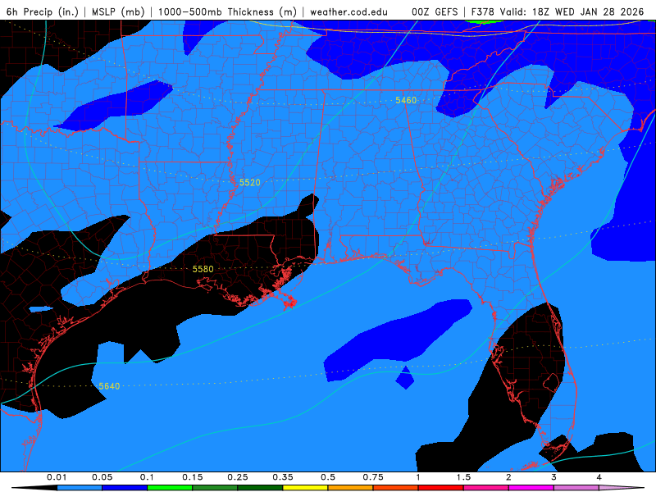
Task: Click the 0.35 legend value
Action: coord(283,477)
